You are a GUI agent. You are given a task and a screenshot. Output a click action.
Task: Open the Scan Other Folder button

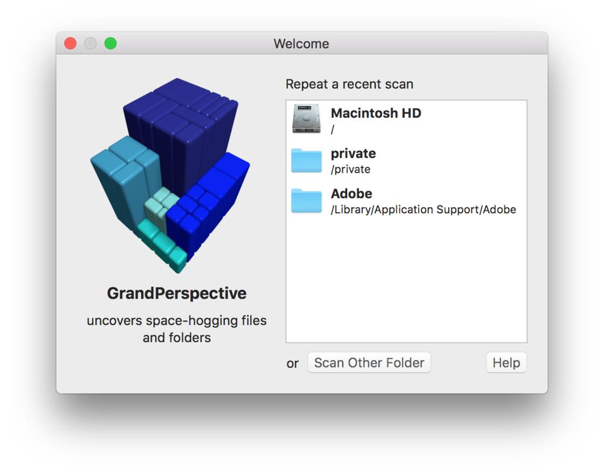pos(369,363)
